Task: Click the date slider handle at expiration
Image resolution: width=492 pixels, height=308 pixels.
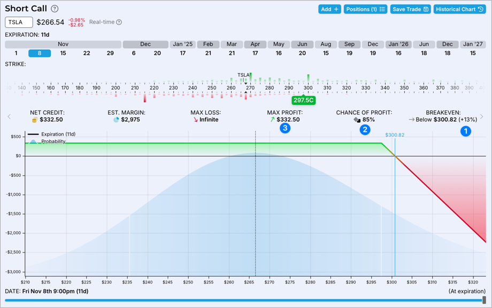Action: click(x=484, y=300)
